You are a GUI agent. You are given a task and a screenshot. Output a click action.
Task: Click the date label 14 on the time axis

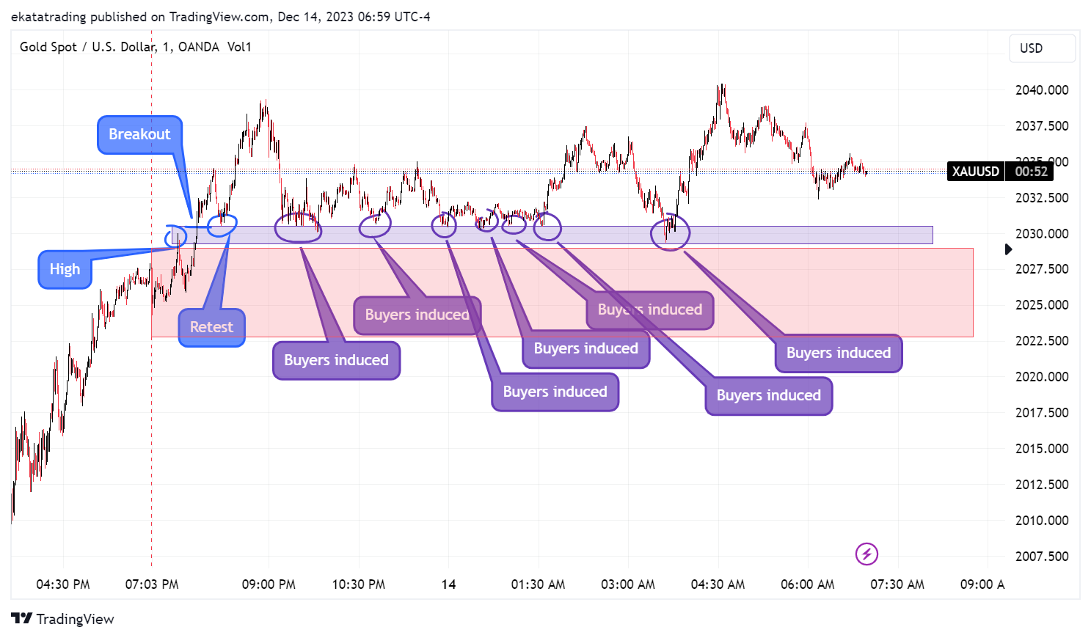pyautogui.click(x=448, y=584)
